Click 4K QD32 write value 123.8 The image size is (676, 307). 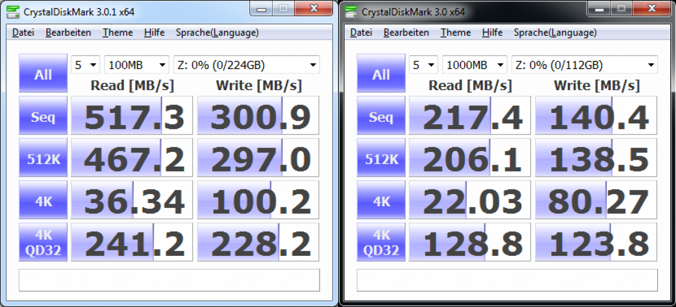pos(597,242)
